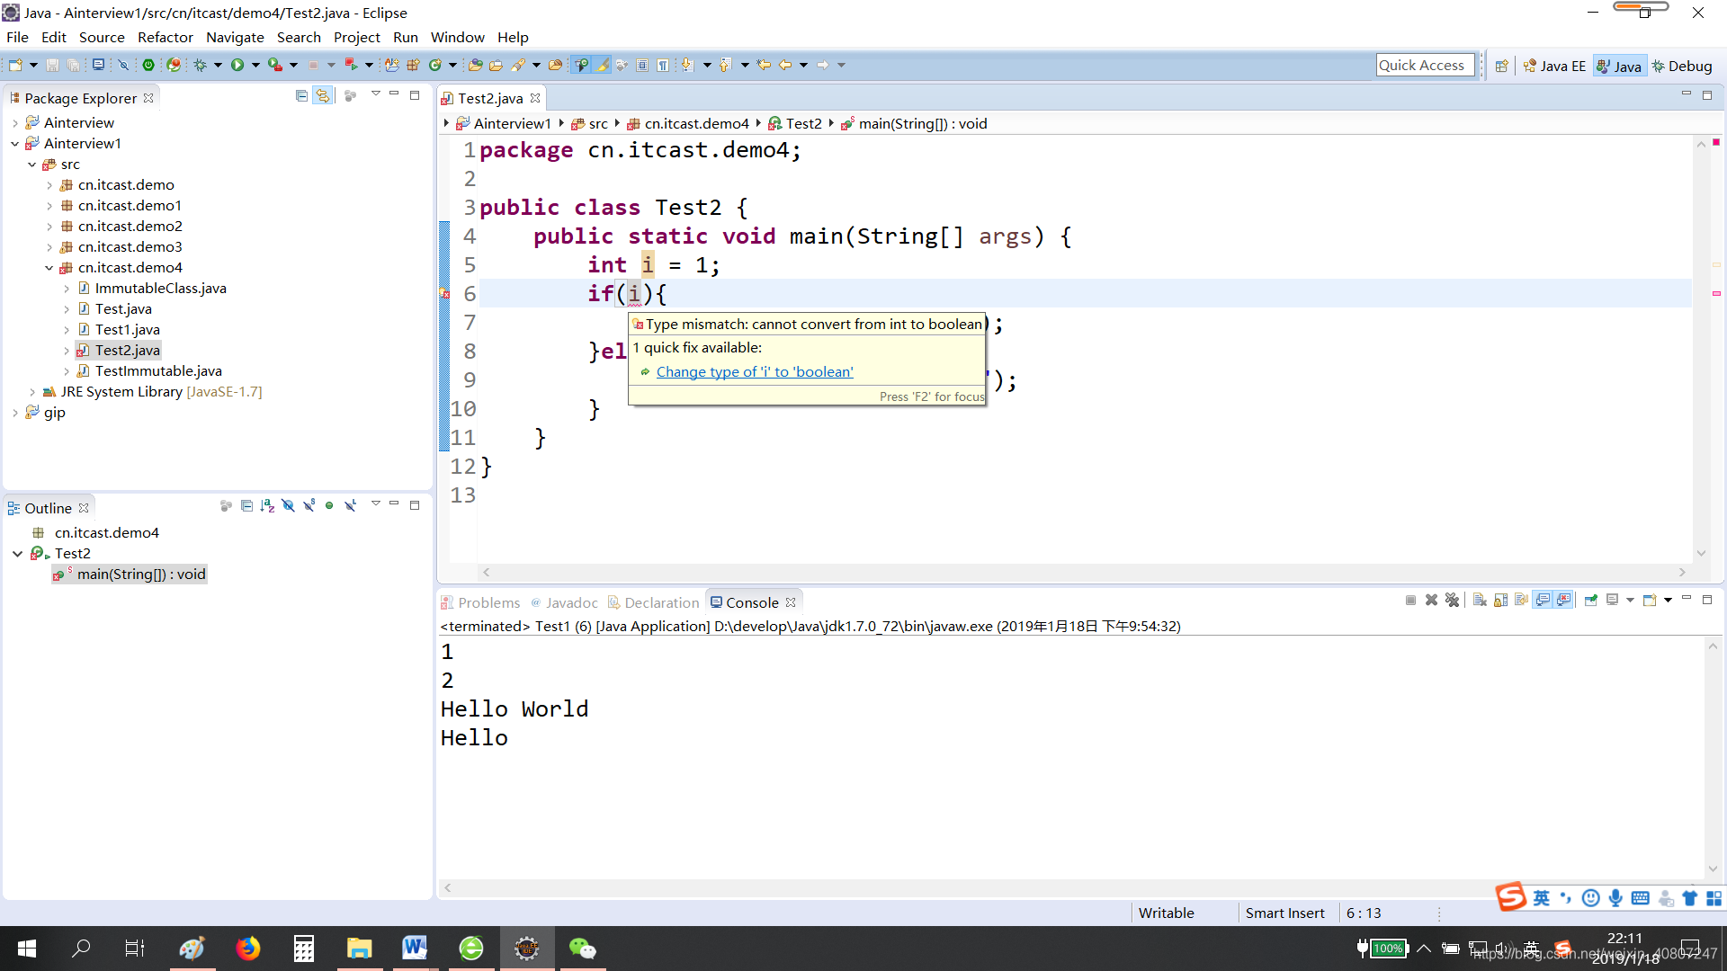Image resolution: width=1727 pixels, height=971 pixels.
Task: Toggle the Smart Insert mode indicator
Action: (1284, 912)
